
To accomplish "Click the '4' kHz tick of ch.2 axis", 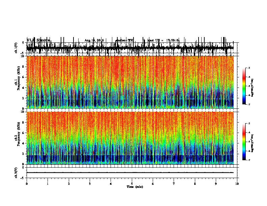I will pos(24,143).
